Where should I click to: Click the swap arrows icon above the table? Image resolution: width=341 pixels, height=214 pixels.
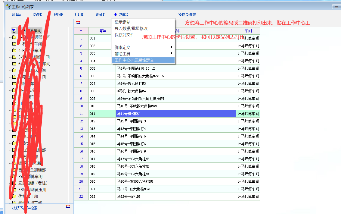click(x=78, y=23)
